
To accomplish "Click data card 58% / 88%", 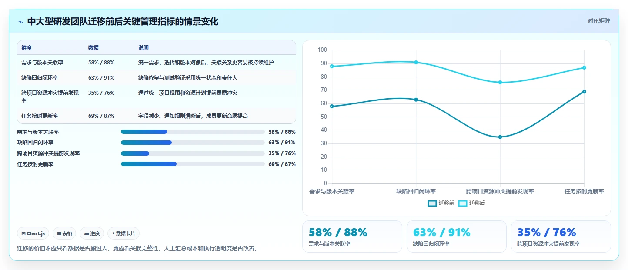I will 352,237.
